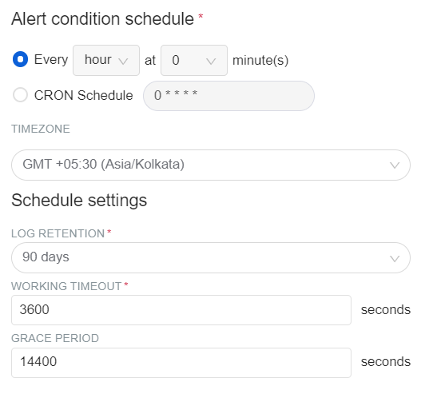Click the GRACE PERIOD field label
Viewport: 421px width, 402px height.
coord(55,338)
